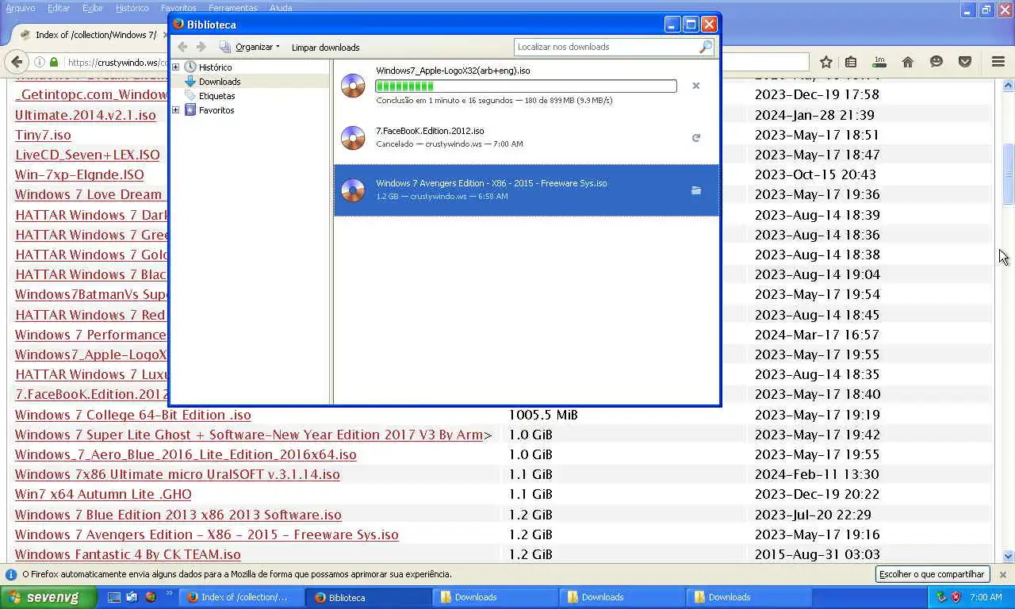Open Win7 x64 Autumn Lite .GHO link
Viewport: 1015px width, 609px height.
pyautogui.click(x=103, y=494)
